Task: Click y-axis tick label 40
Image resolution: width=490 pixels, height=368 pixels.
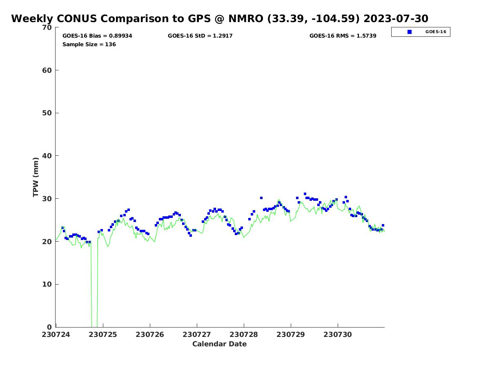Action: pyautogui.click(x=47, y=156)
